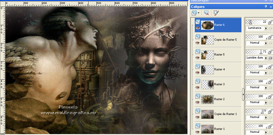Click the opacity slider showing 71
Viewport: 273px width, 135px height.
257,52
